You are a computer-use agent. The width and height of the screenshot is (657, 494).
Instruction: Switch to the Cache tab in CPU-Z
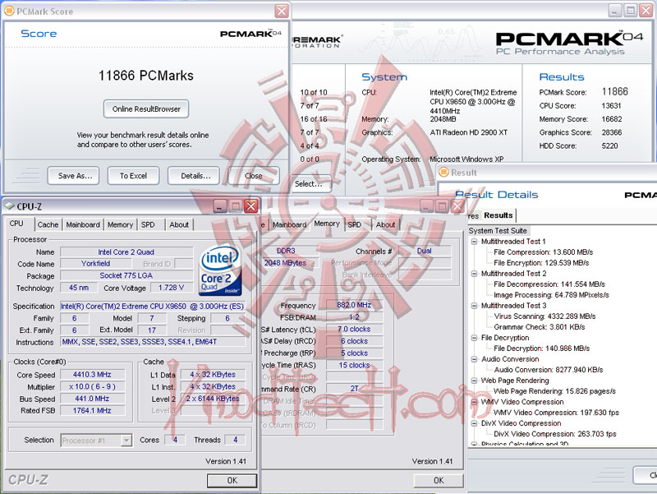(x=48, y=224)
